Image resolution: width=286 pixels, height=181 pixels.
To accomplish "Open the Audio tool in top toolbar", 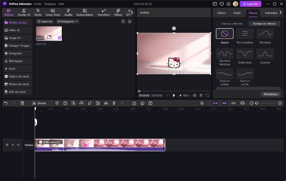I will click(68, 12).
